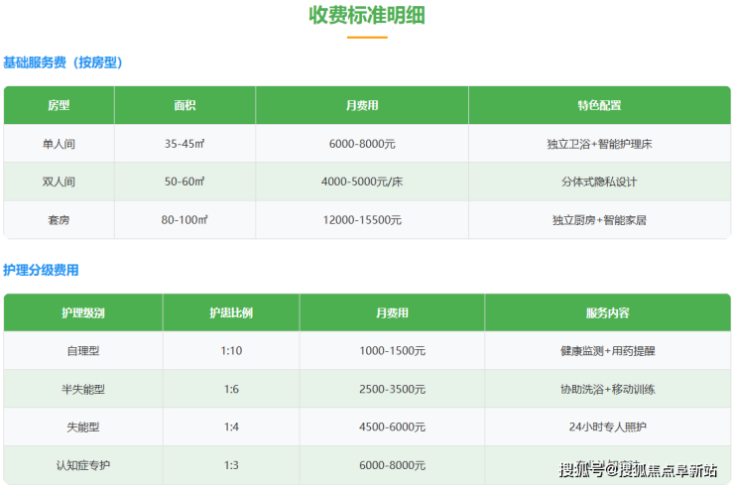Click the 收费标准明细 page title

[x=368, y=16]
